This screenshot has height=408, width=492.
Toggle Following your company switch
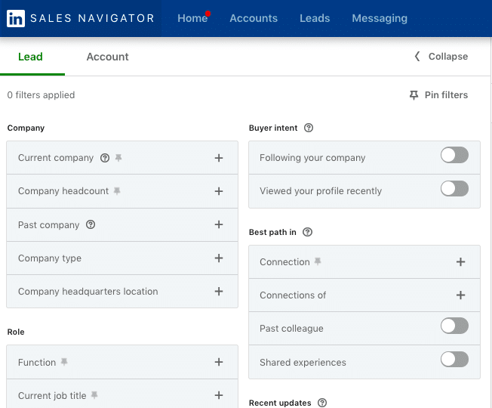pos(454,155)
